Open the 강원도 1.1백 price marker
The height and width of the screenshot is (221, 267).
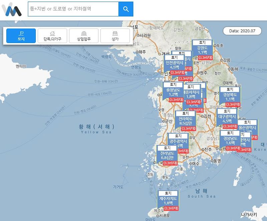[202, 50]
